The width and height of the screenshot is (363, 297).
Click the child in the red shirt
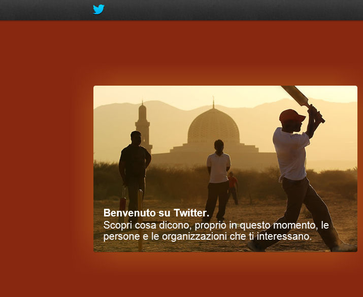(233, 188)
